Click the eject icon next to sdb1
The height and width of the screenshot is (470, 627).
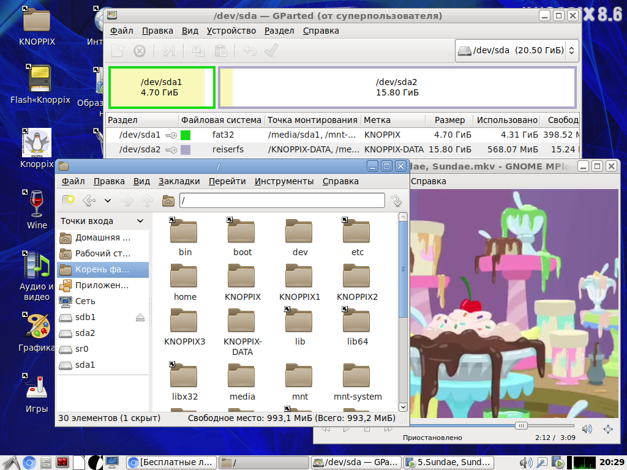click(x=140, y=318)
